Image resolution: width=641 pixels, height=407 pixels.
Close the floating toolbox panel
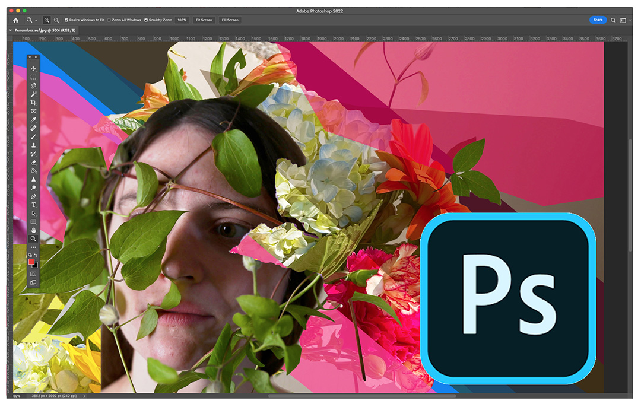point(30,57)
